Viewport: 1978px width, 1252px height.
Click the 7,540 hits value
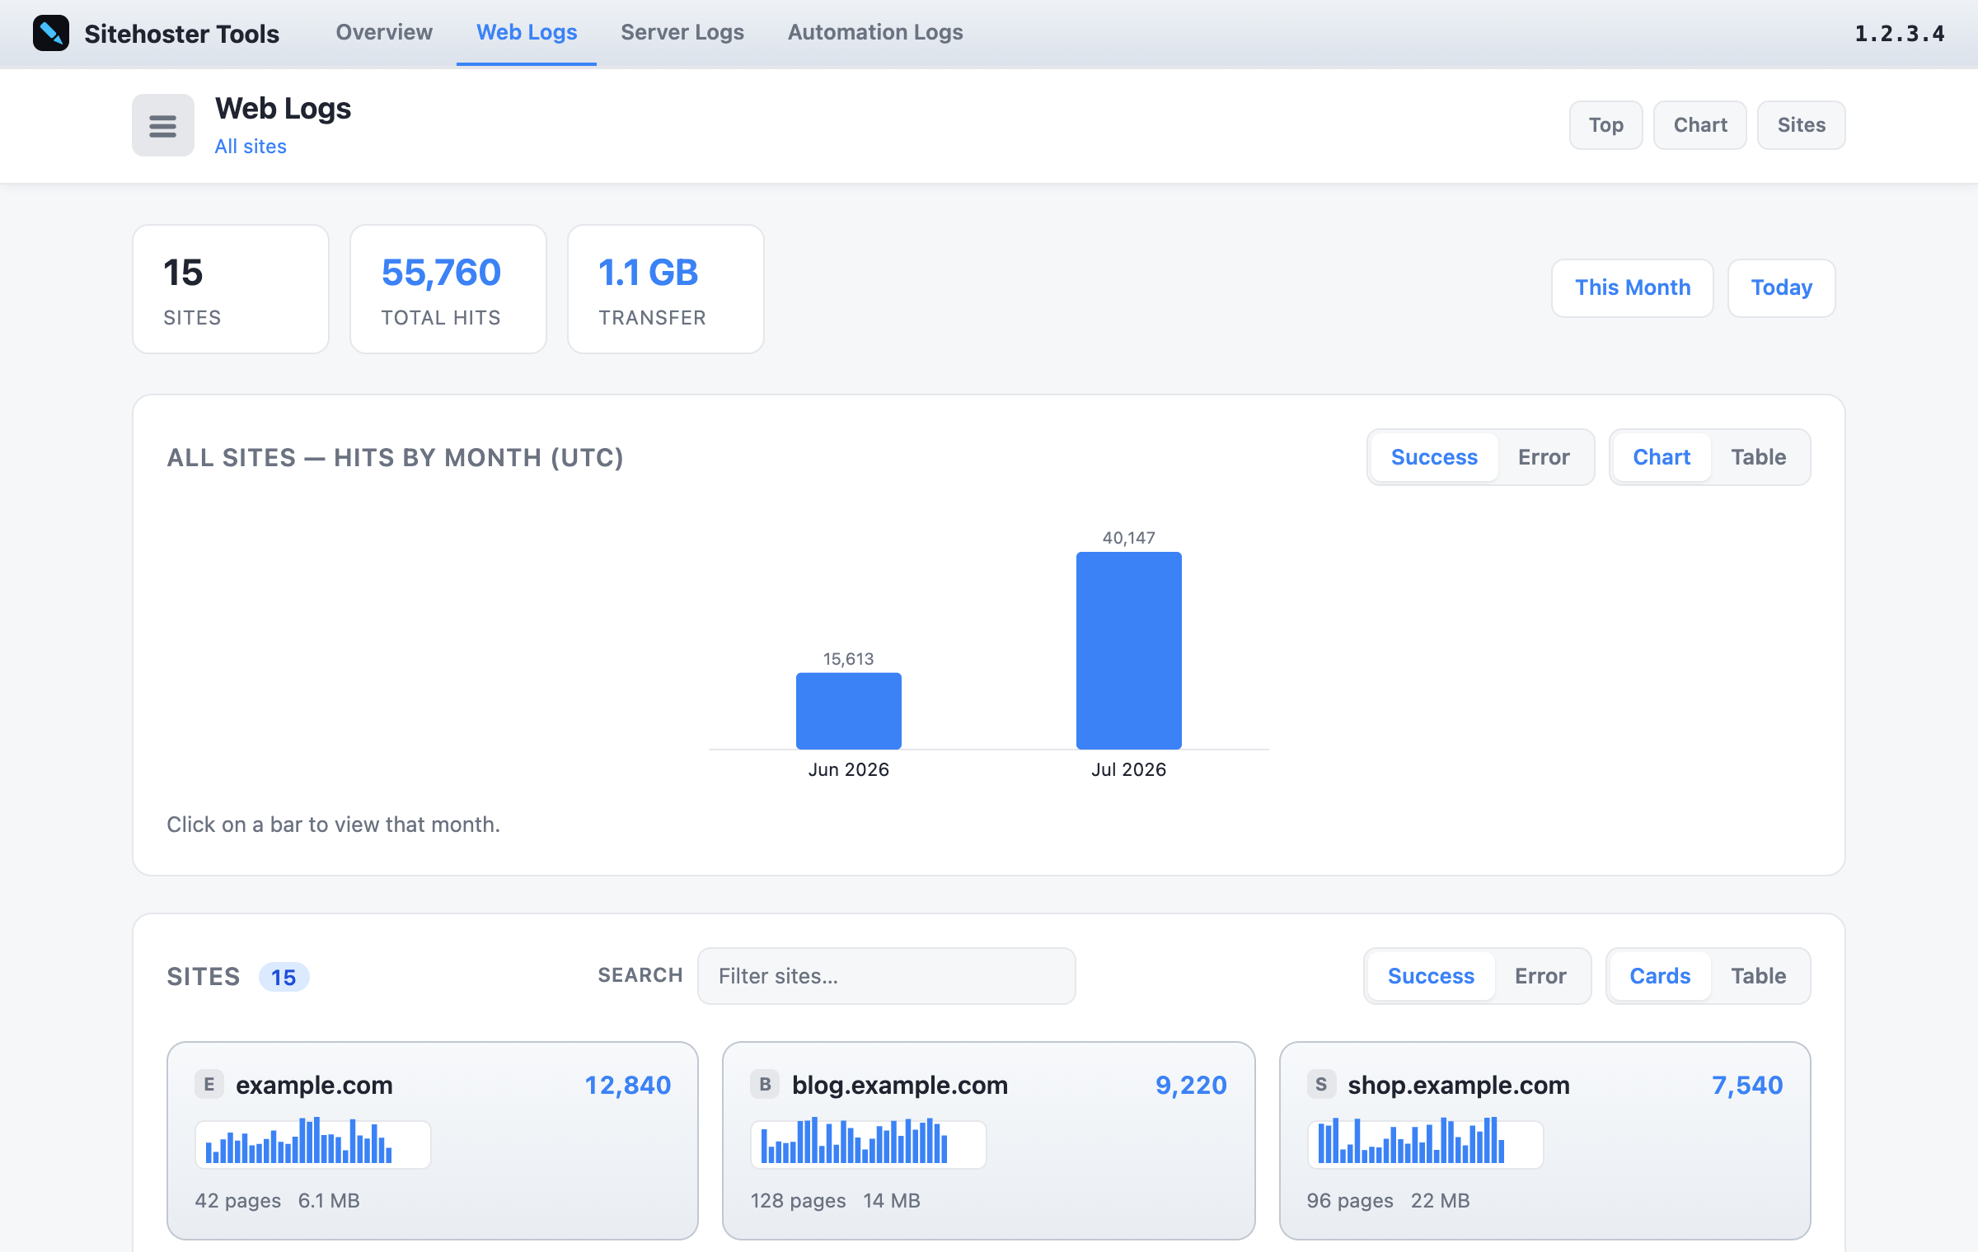[1747, 1085]
